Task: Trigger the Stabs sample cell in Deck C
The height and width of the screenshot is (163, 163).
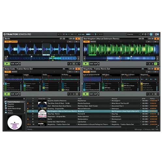Action: pyautogui.click(x=44, y=88)
